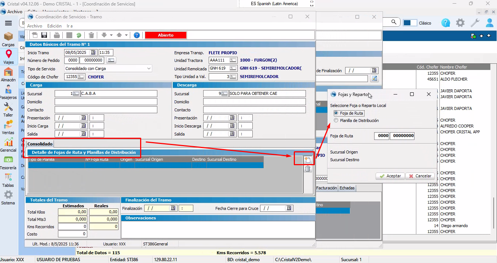Expand the up-arrow dropdown in Tramo toolbar
The height and width of the screenshot is (263, 497).
(126, 35)
